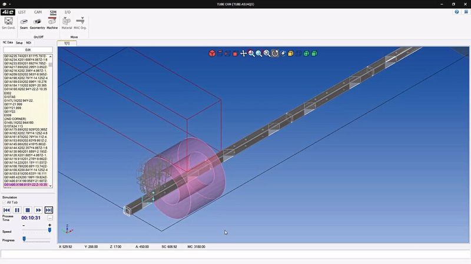This screenshot has width=471, height=264.
Task: Open the CAM ribbon tab
Action: pyautogui.click(x=38, y=12)
